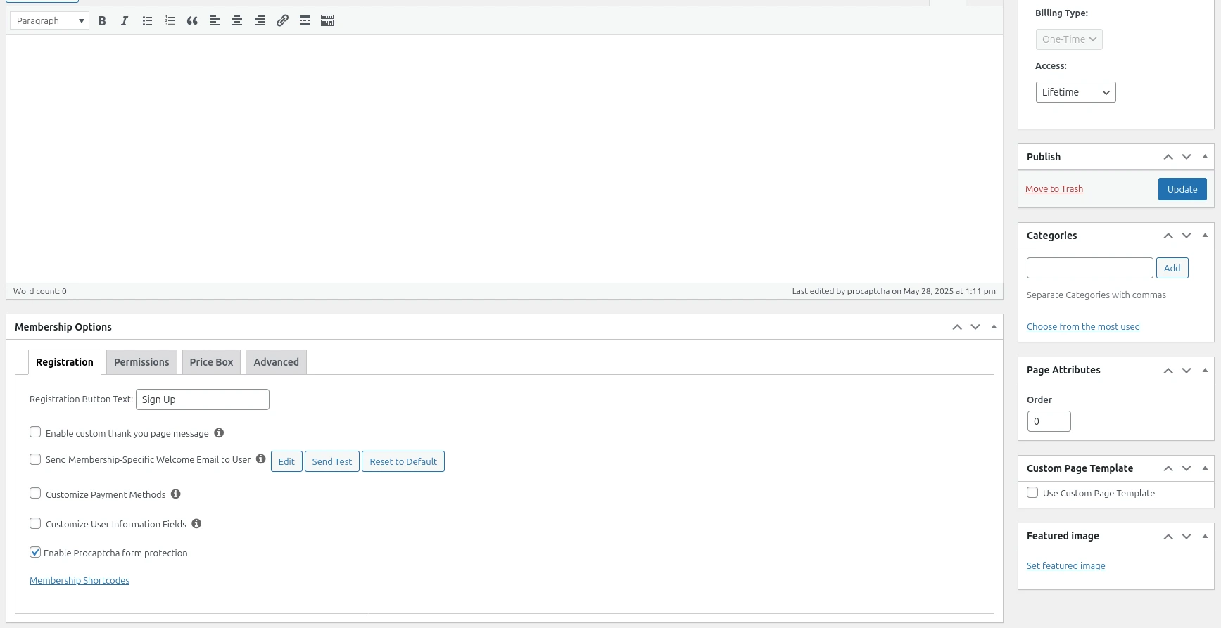Show info for Membership-Specific Welcome Email

click(x=260, y=459)
